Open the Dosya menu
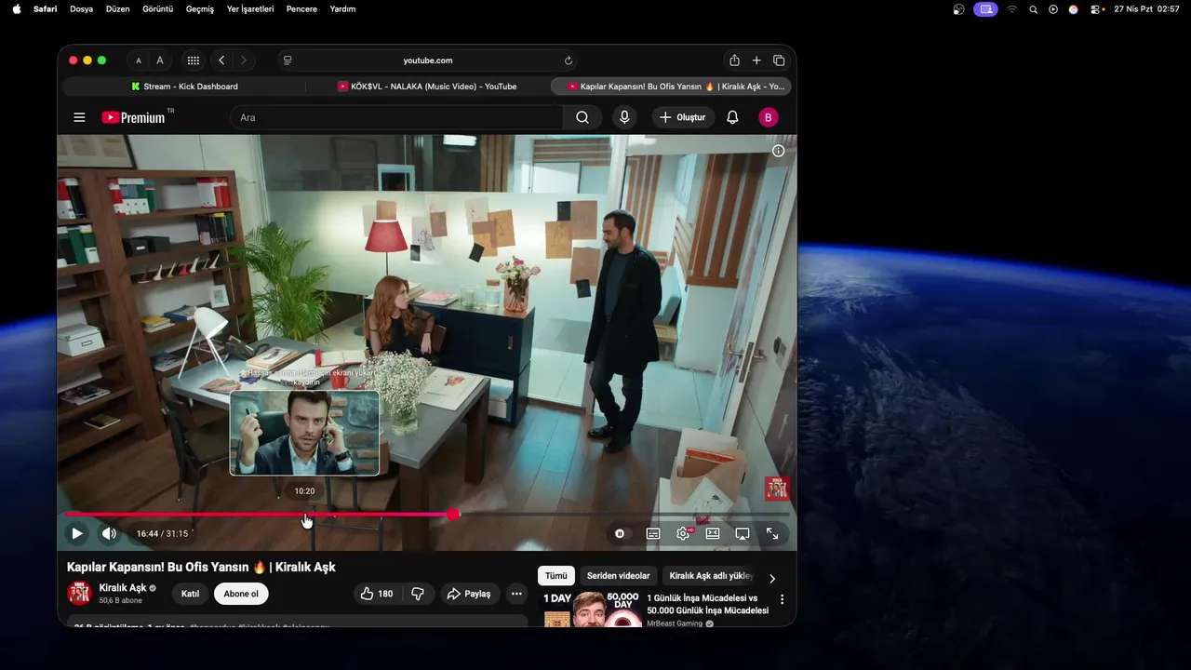 pyautogui.click(x=81, y=8)
